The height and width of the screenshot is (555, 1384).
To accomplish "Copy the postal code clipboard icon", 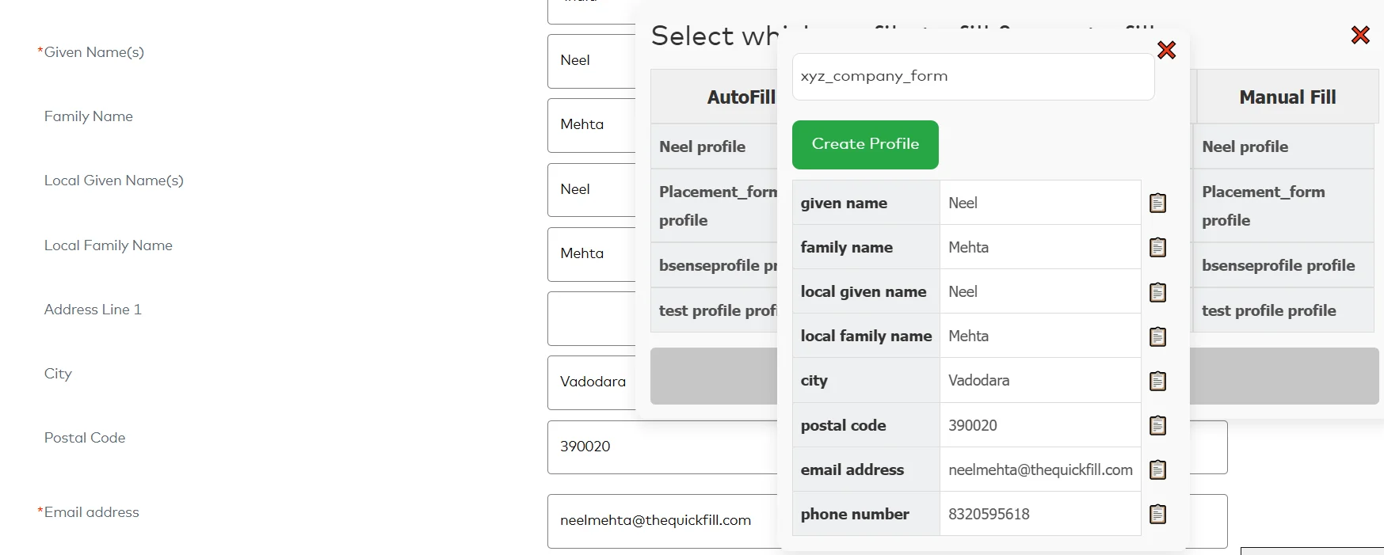I will point(1157,425).
